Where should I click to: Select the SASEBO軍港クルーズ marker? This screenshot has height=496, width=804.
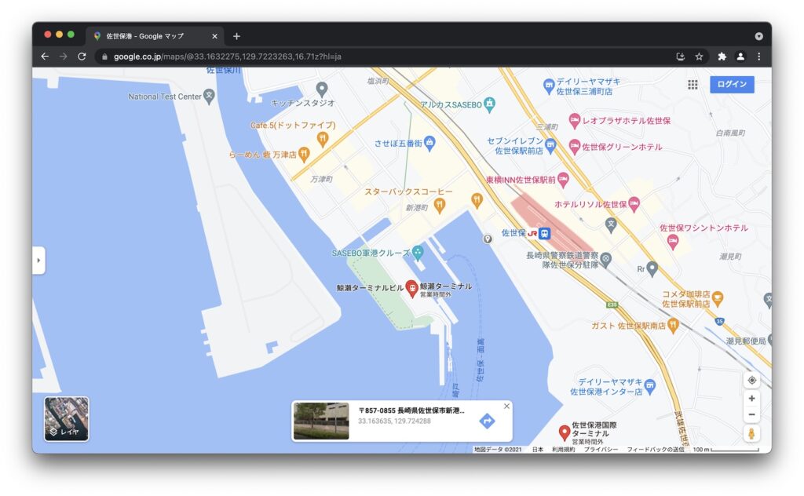click(418, 252)
